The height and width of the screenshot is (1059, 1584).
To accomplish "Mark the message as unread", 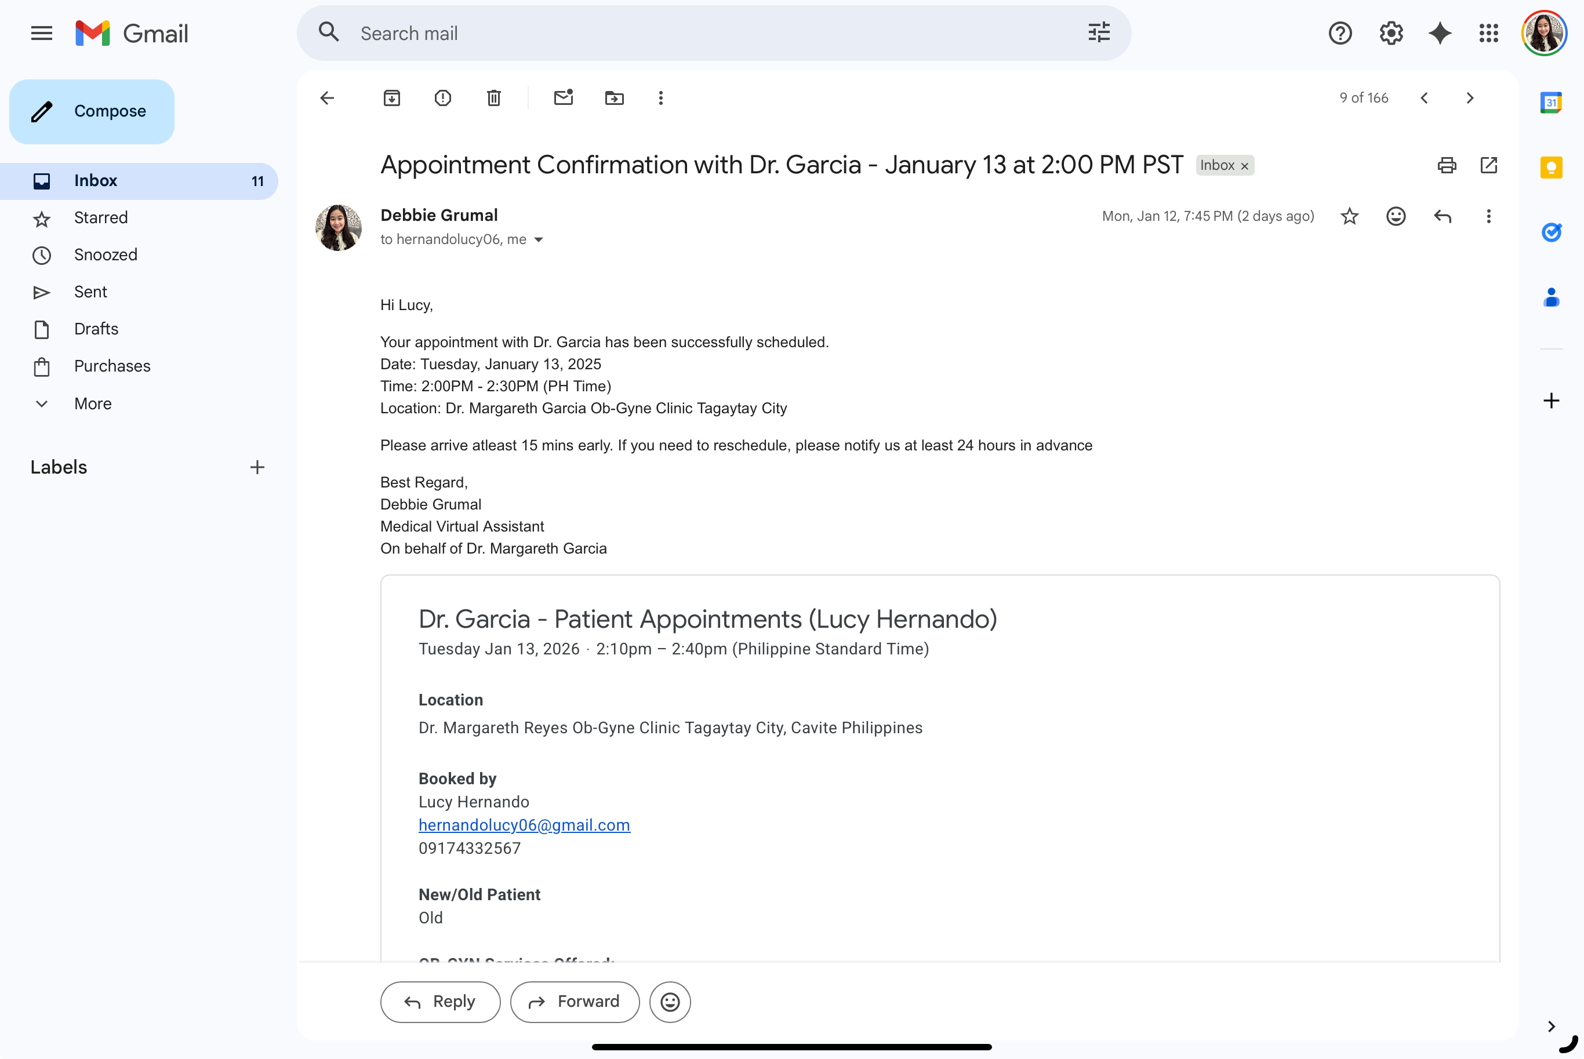I will [x=564, y=98].
